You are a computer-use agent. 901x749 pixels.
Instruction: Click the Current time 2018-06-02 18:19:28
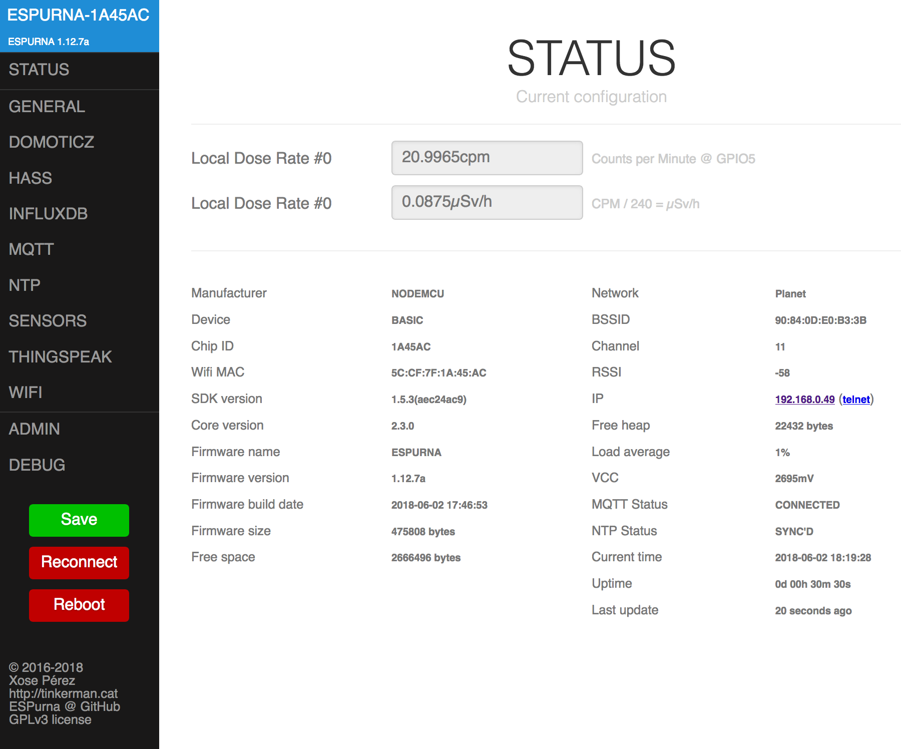tap(823, 558)
